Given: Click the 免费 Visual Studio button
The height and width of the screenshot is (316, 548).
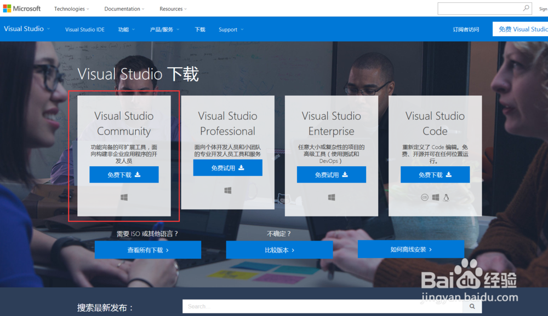Looking at the screenshot, I should pyautogui.click(x=520, y=30).
